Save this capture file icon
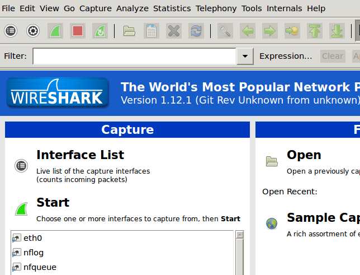This screenshot has width=360, height=275. click(151, 31)
